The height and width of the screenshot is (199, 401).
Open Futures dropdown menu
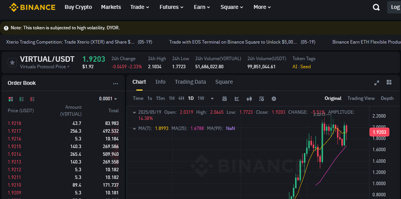pyautogui.click(x=171, y=7)
